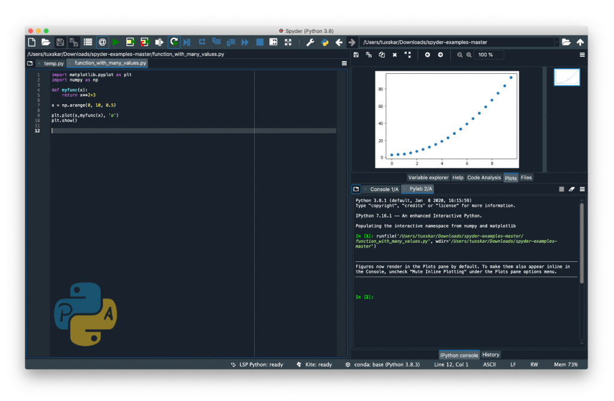
Task: Maximize the current pane icon
Action: (273, 42)
